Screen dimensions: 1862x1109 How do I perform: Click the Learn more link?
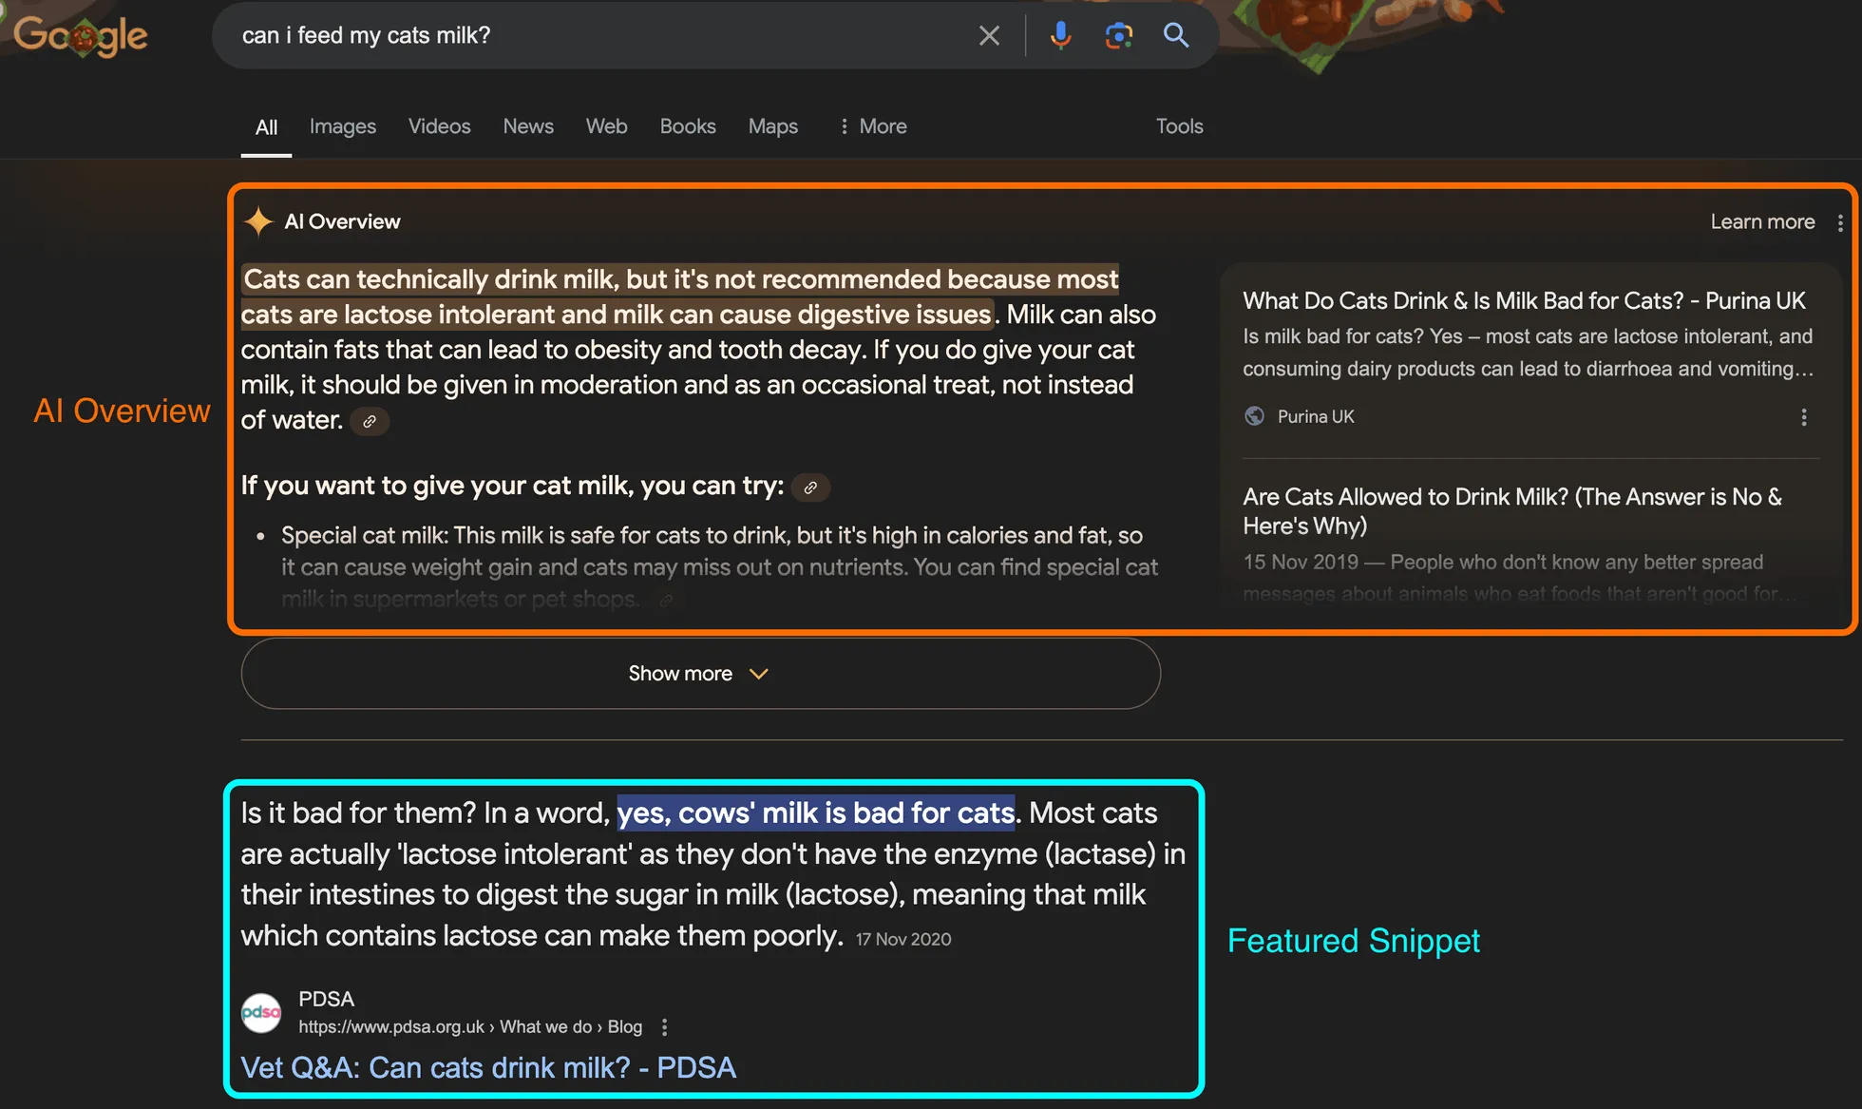click(x=1762, y=222)
